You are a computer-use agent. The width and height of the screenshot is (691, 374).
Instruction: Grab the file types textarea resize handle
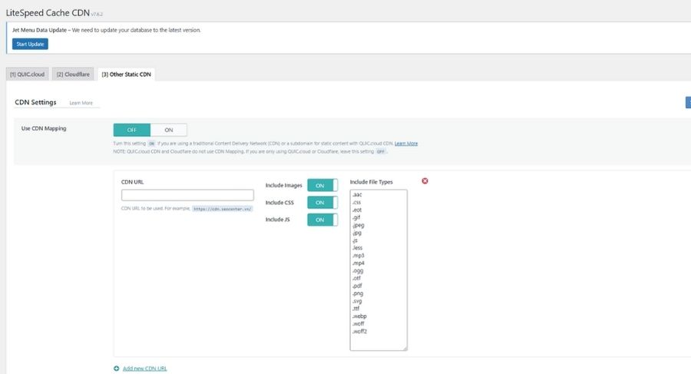pos(404,348)
